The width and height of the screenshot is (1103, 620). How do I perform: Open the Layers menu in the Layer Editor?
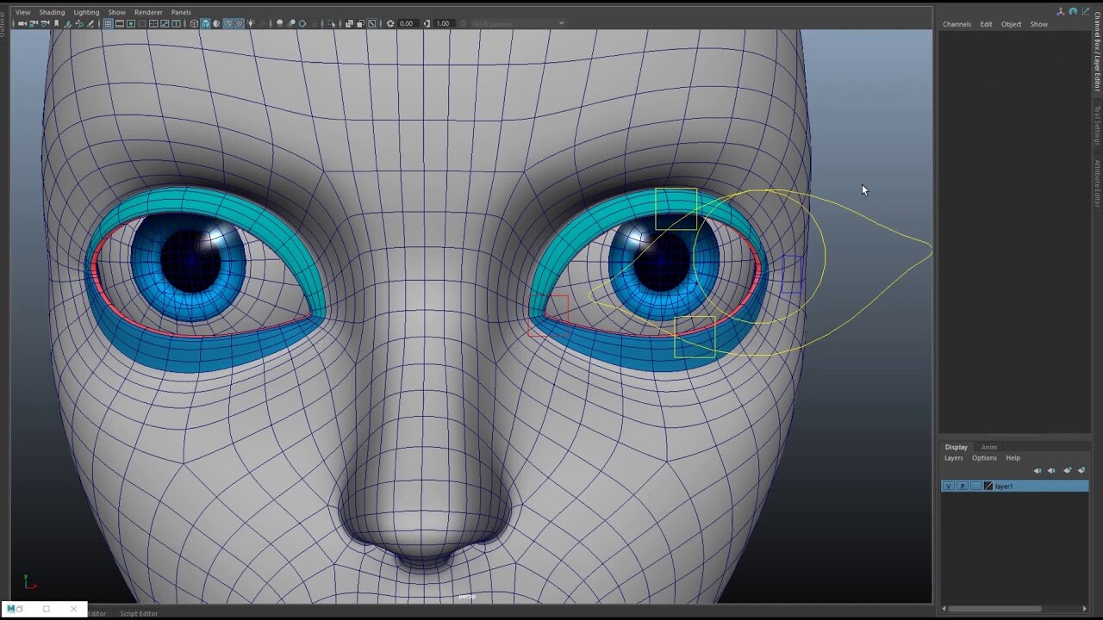pos(954,458)
